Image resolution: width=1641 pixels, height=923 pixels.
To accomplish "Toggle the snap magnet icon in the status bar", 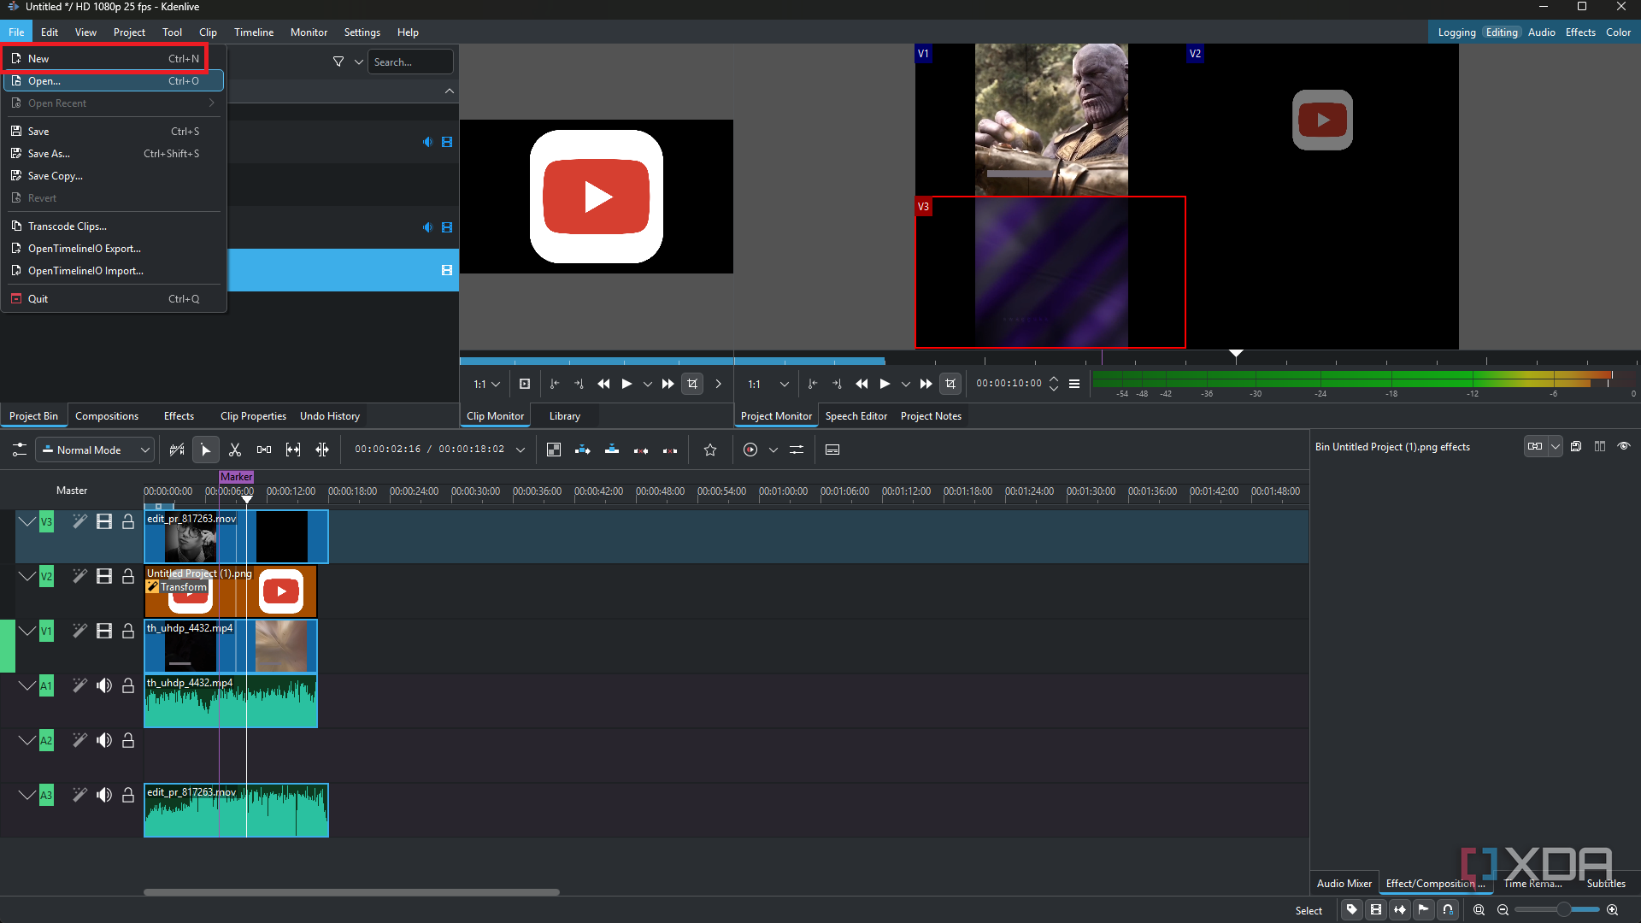I will pyautogui.click(x=1448, y=910).
